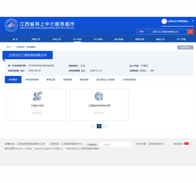The image size is (196, 183).
Task: Switch to the 所有资质信息 tab
Action: 32,79
